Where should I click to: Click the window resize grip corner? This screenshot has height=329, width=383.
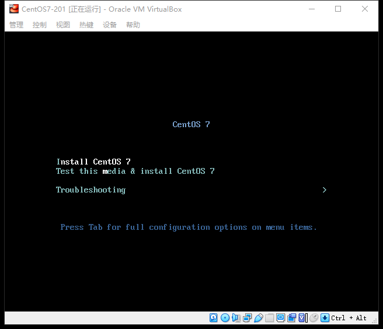[x=375, y=321]
